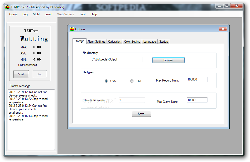Open the Email menu

48,14
